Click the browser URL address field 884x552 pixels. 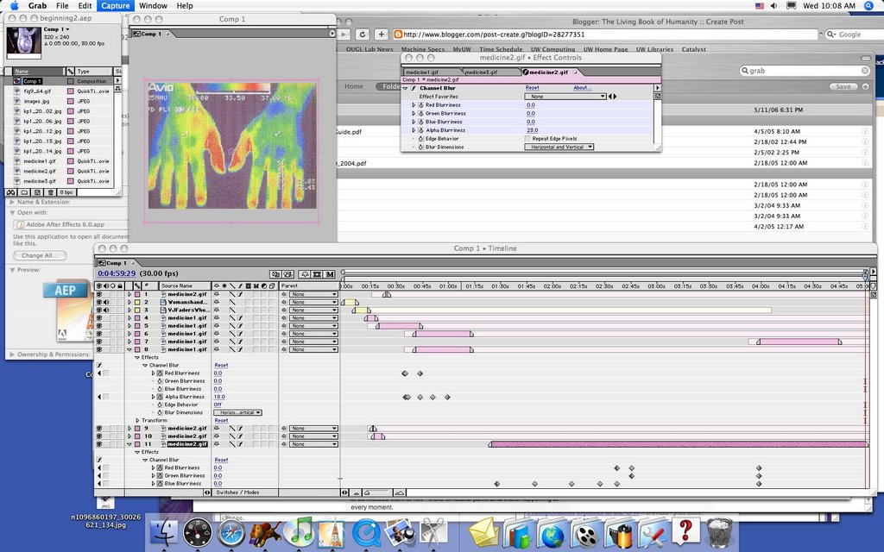click(x=607, y=34)
